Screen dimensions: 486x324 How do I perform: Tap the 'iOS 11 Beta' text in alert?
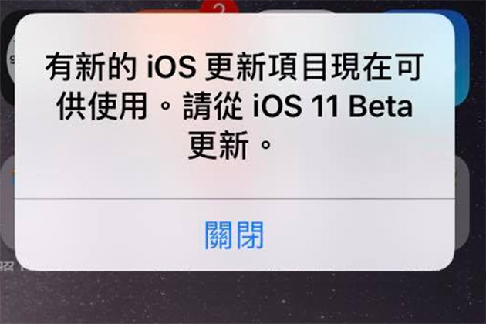(332, 107)
